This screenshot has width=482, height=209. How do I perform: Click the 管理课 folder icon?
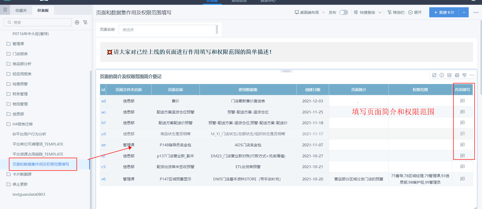(9, 44)
